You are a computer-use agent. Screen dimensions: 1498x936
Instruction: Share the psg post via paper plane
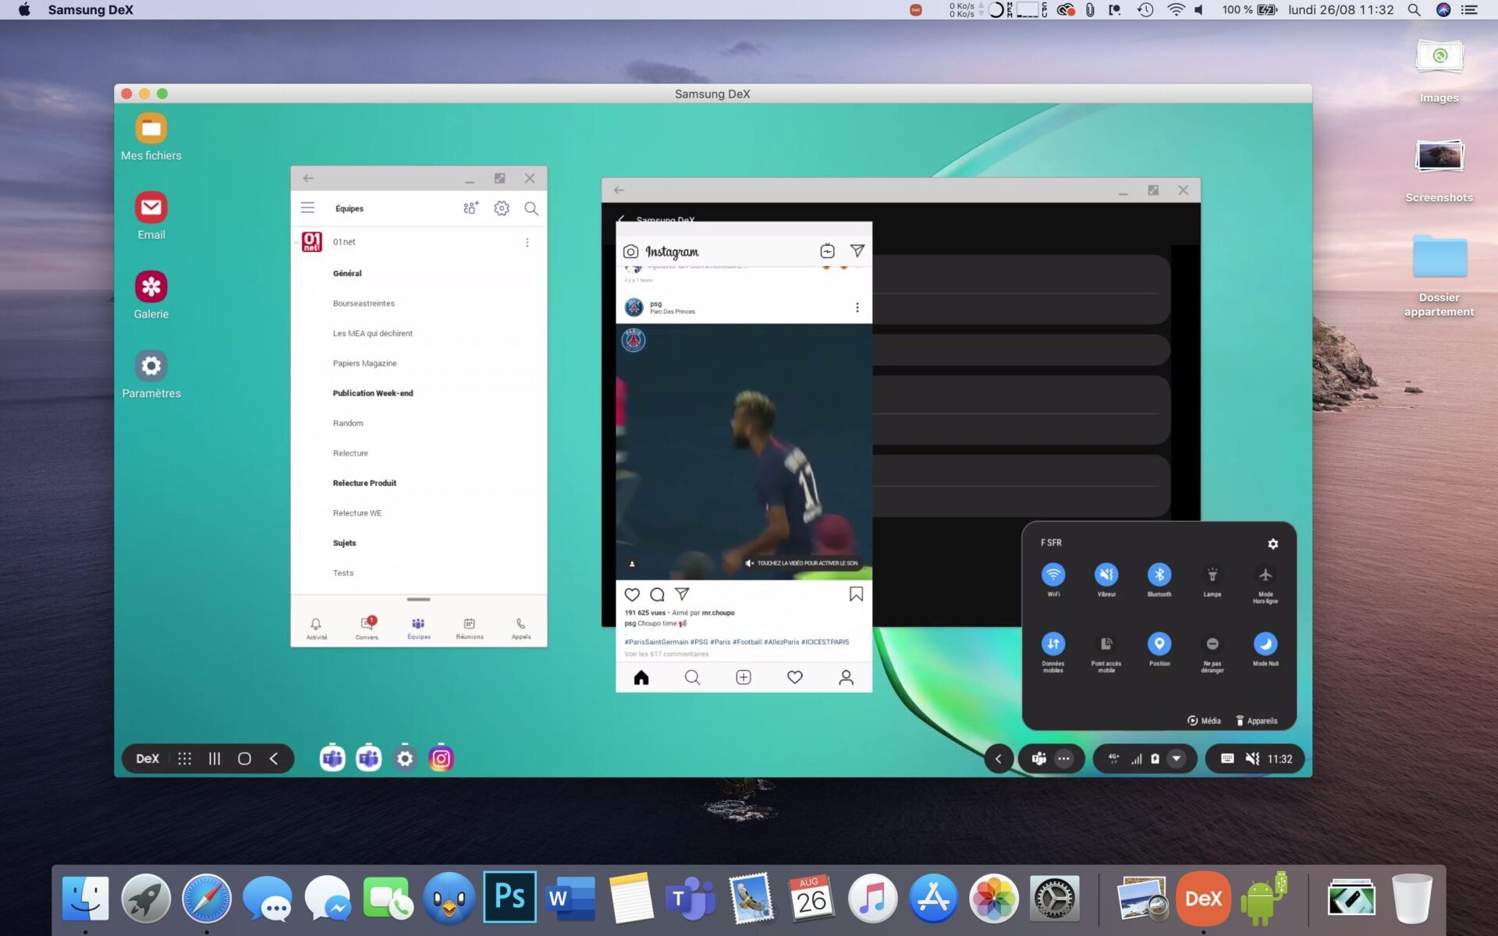[682, 594]
